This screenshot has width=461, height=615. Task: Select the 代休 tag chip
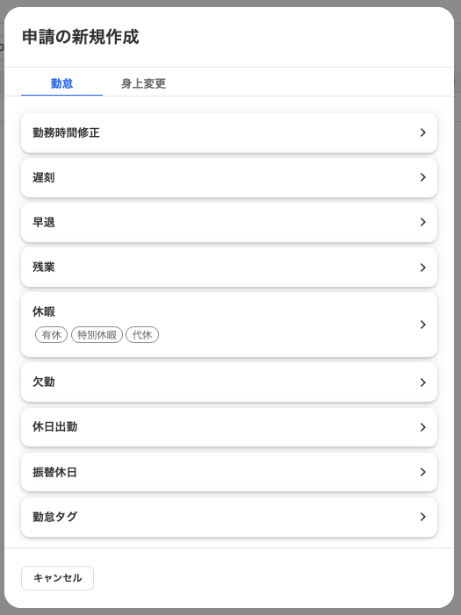point(142,335)
